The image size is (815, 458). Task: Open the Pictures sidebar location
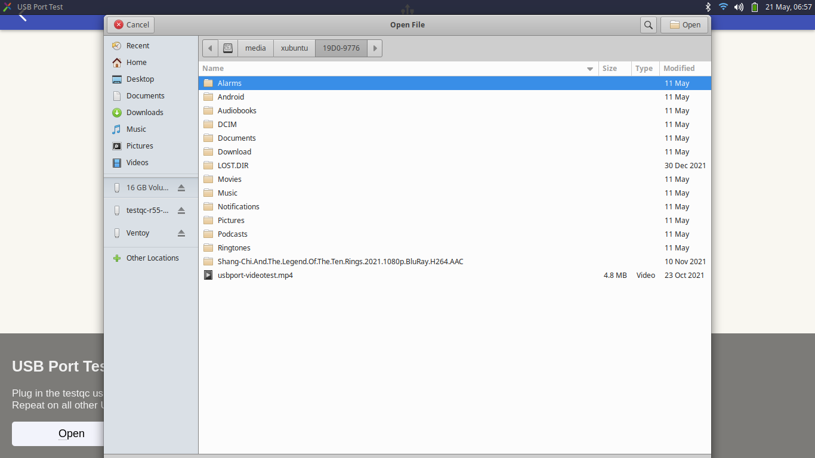[141, 146]
